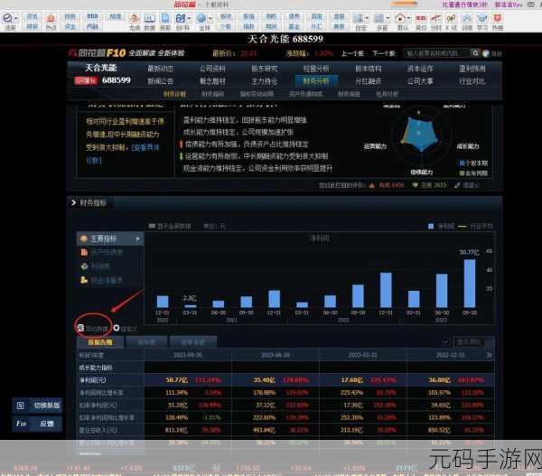
Task: Open the 训练 toolbar icon
Action: coord(467,18)
